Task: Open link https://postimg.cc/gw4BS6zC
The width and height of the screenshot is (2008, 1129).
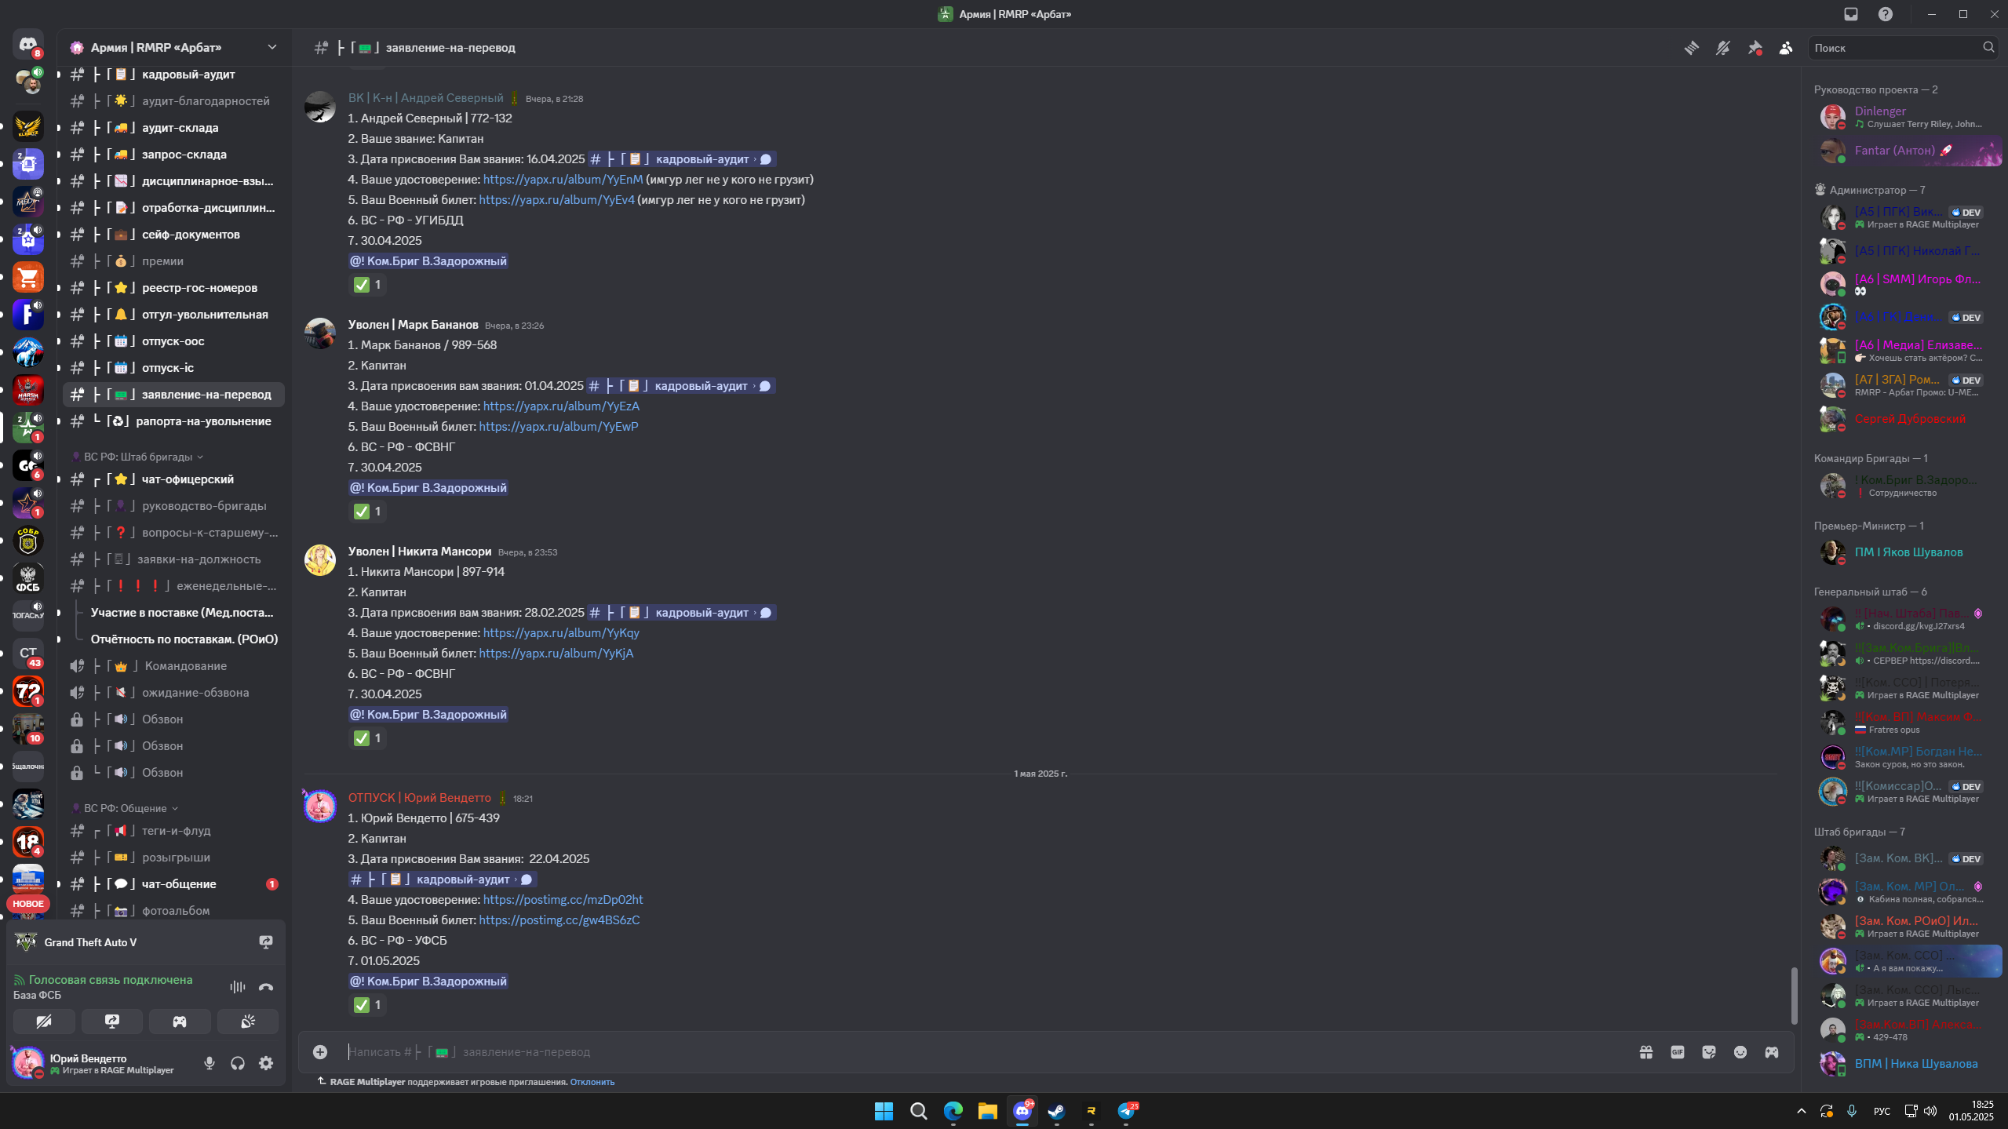Action: click(x=559, y=920)
